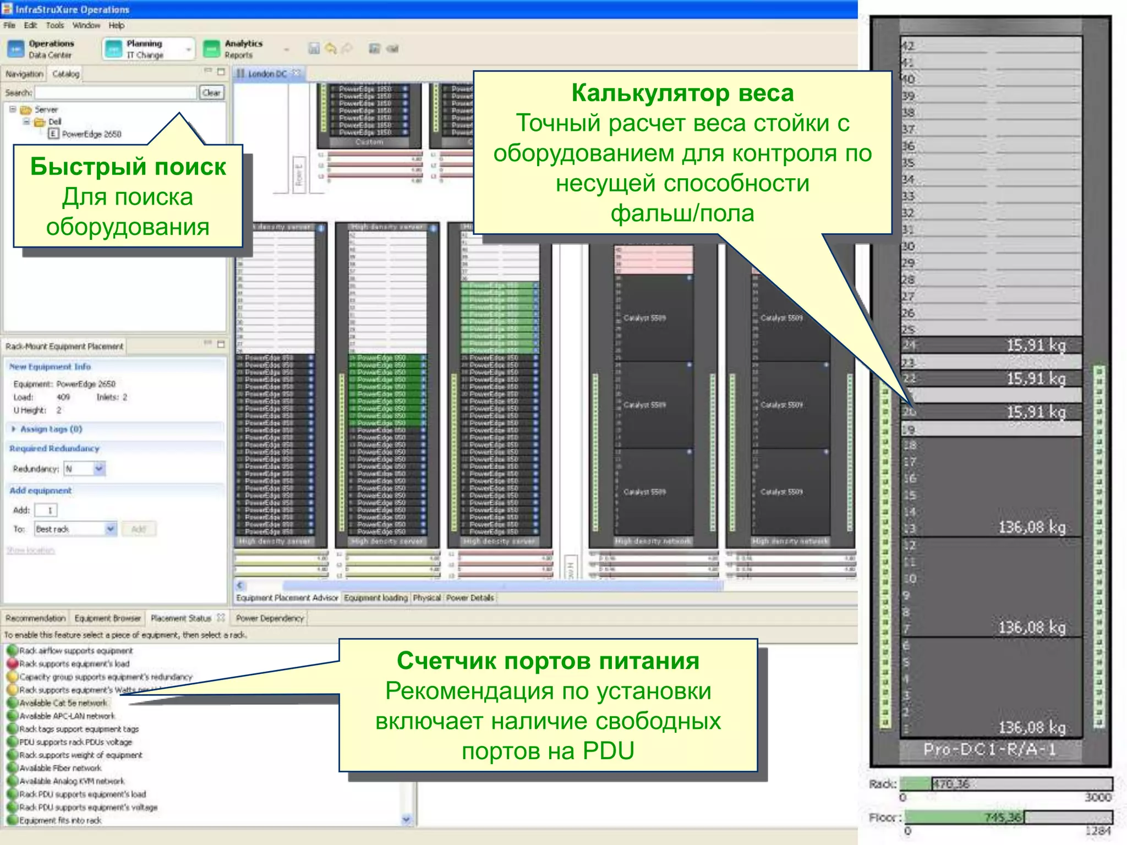Click the Redo toolbar icon

347,48
